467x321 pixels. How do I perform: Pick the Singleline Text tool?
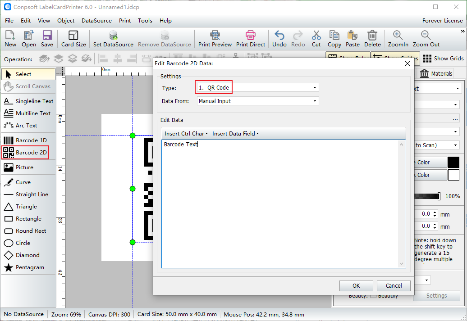pyautogui.click(x=28, y=101)
